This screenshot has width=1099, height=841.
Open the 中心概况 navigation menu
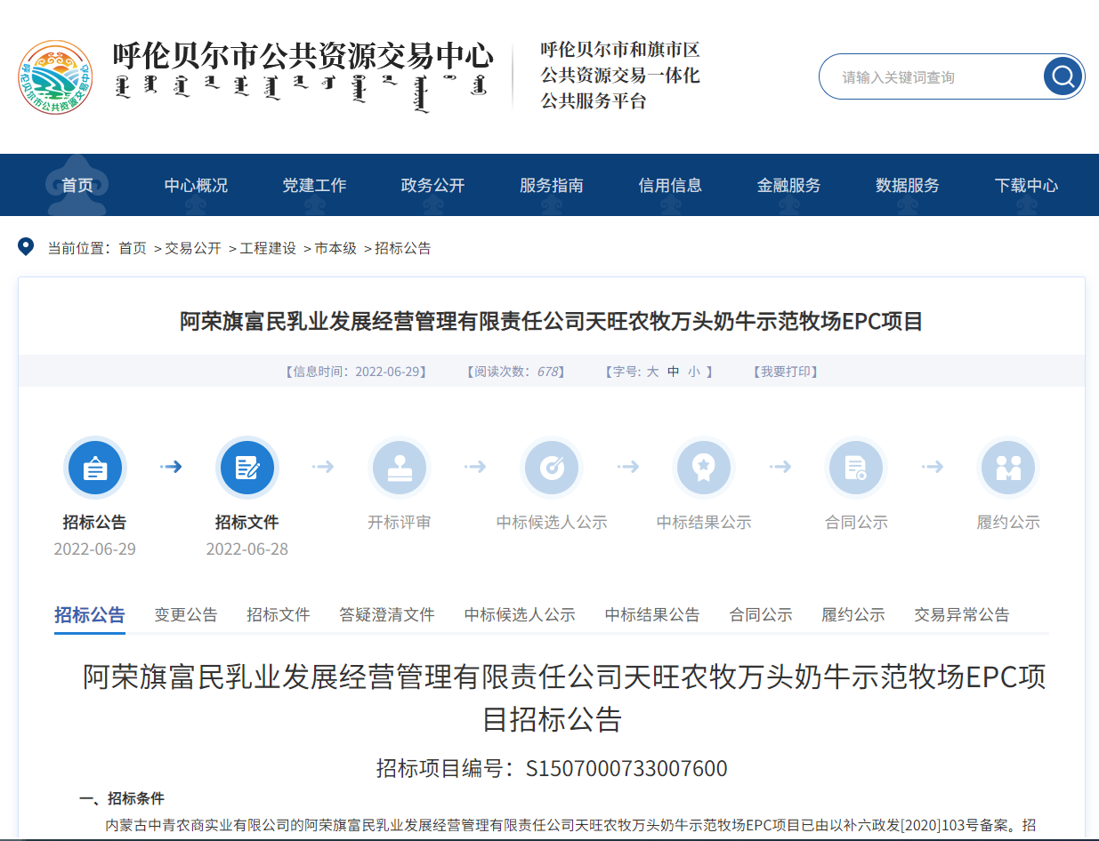[x=196, y=185]
